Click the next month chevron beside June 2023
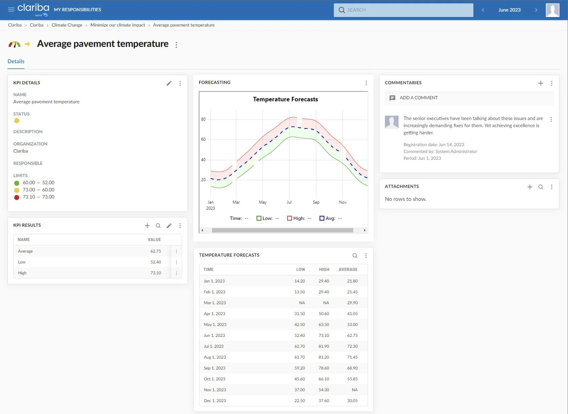Screen dimensions: 568x414 click(536, 10)
